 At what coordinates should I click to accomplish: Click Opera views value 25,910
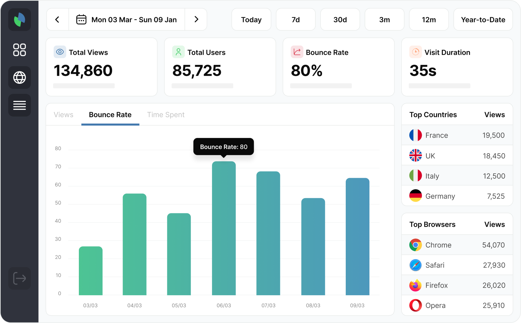(x=494, y=305)
